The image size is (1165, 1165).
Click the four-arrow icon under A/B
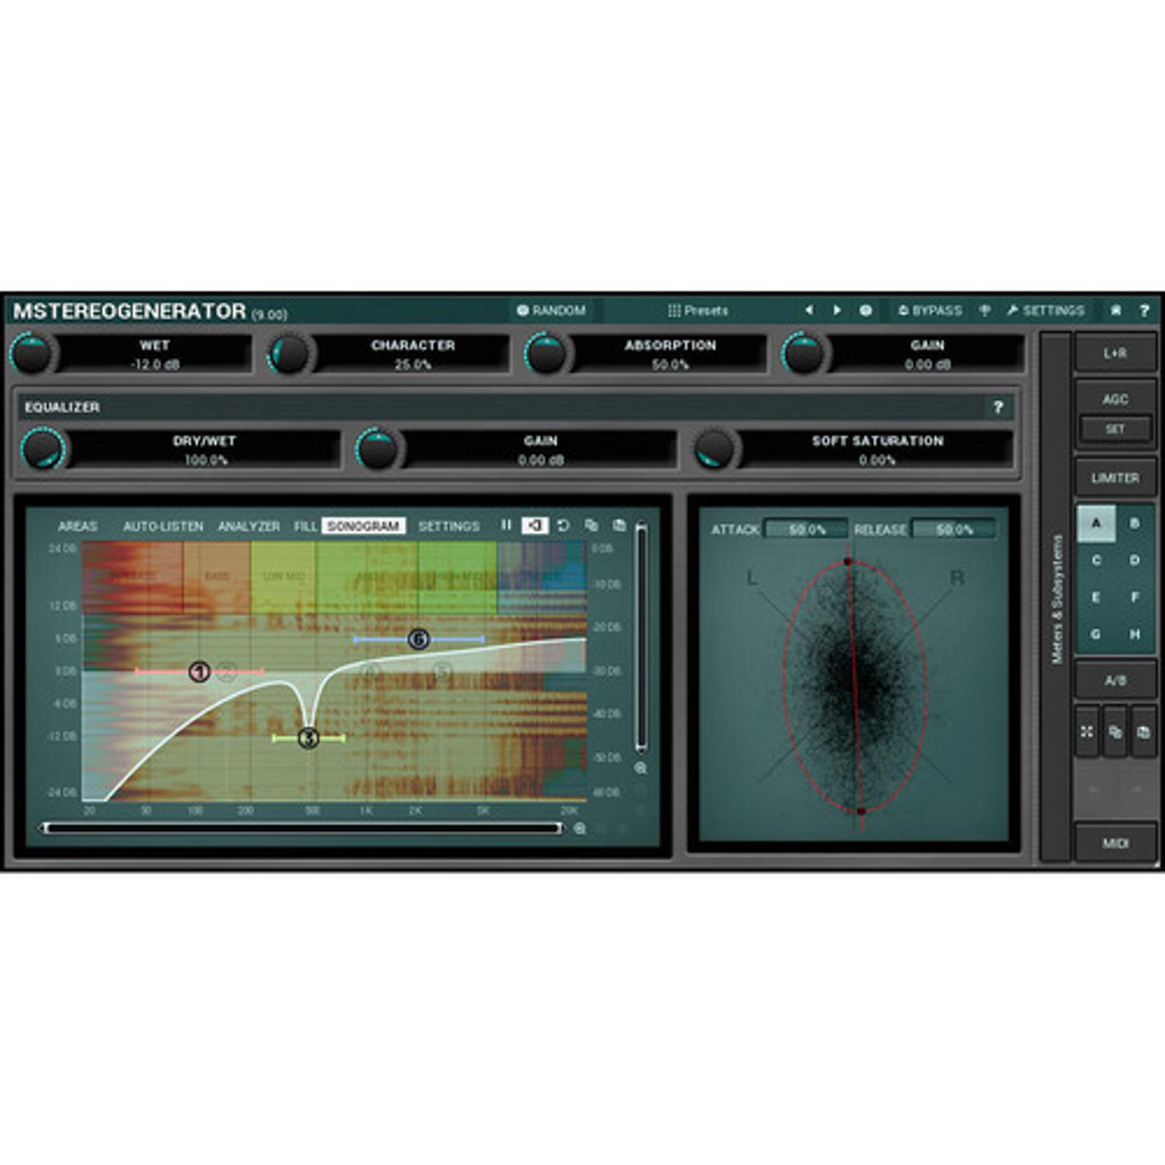click(x=1086, y=732)
